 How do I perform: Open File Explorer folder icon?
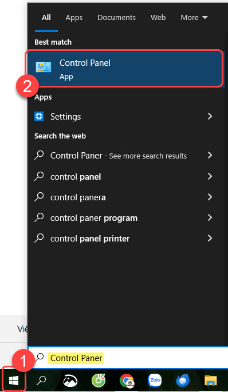pyautogui.click(x=210, y=381)
